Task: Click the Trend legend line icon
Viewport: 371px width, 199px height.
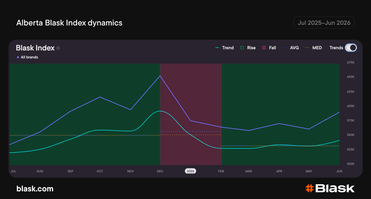Action: tap(217, 48)
